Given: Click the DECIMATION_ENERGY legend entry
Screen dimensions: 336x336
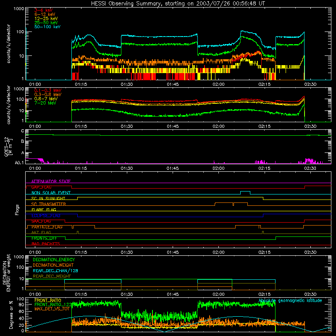Looking at the screenshot, I should click(54, 260).
